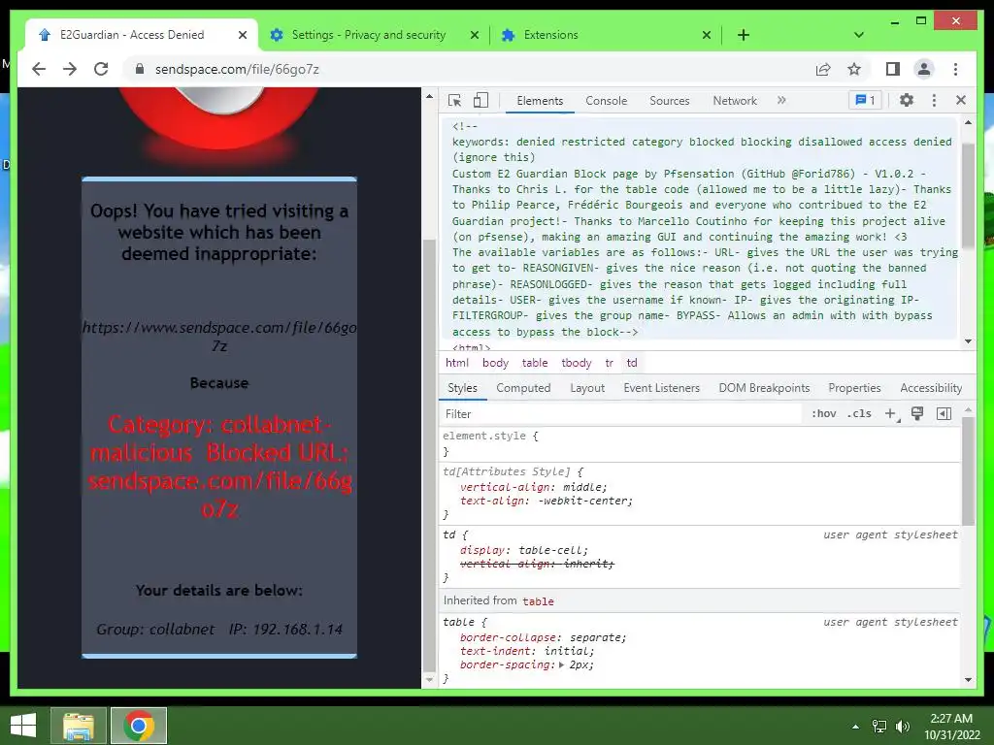Open the profile avatar menu
The width and height of the screenshot is (994, 745).
[x=924, y=69]
